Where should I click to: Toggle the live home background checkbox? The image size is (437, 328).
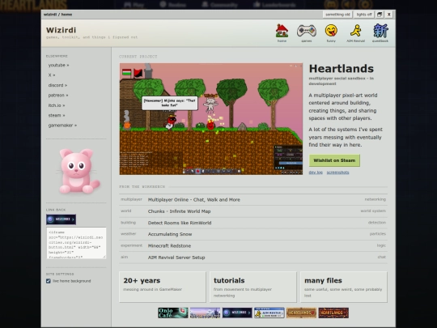[x=49, y=281]
